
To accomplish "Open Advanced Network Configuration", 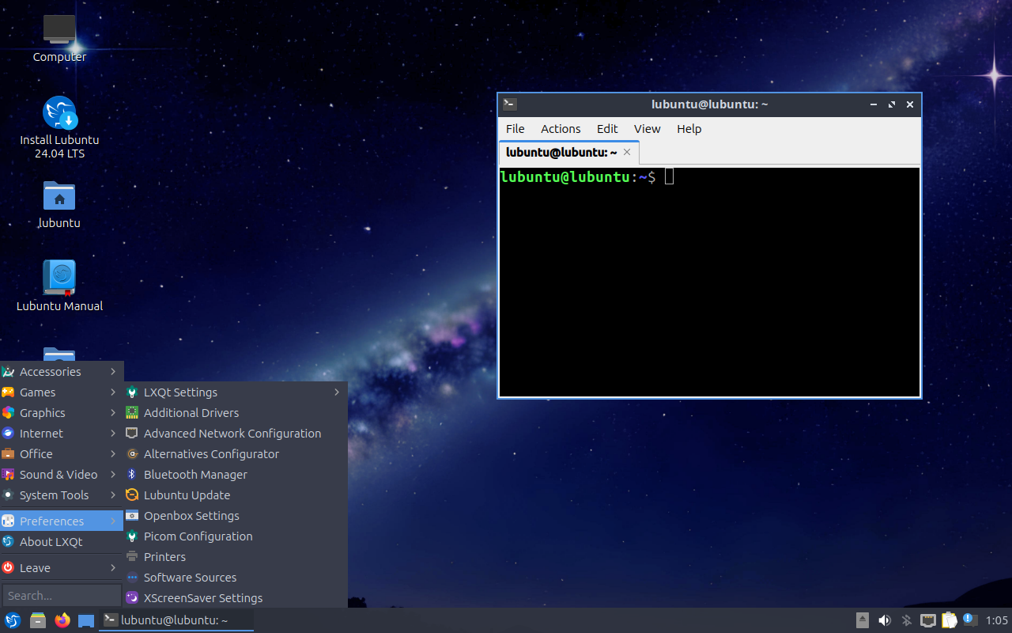I will pos(236,434).
